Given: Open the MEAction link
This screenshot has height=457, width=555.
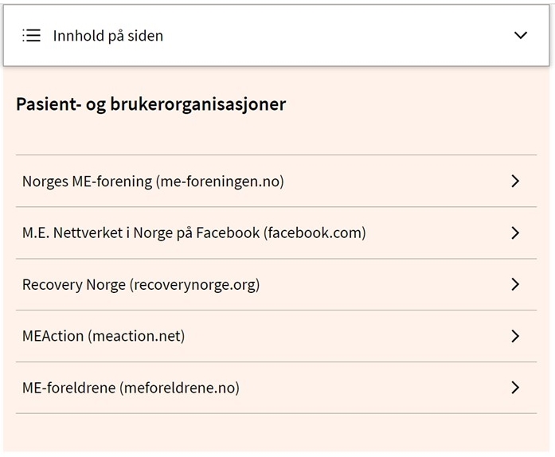Looking at the screenshot, I should click(x=53, y=336).
